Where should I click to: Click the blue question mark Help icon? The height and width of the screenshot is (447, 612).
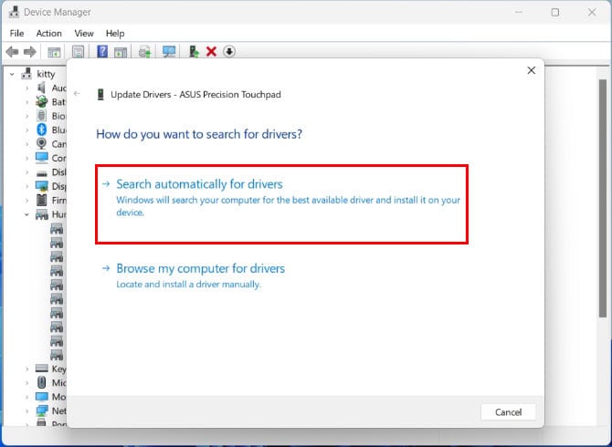(x=102, y=51)
